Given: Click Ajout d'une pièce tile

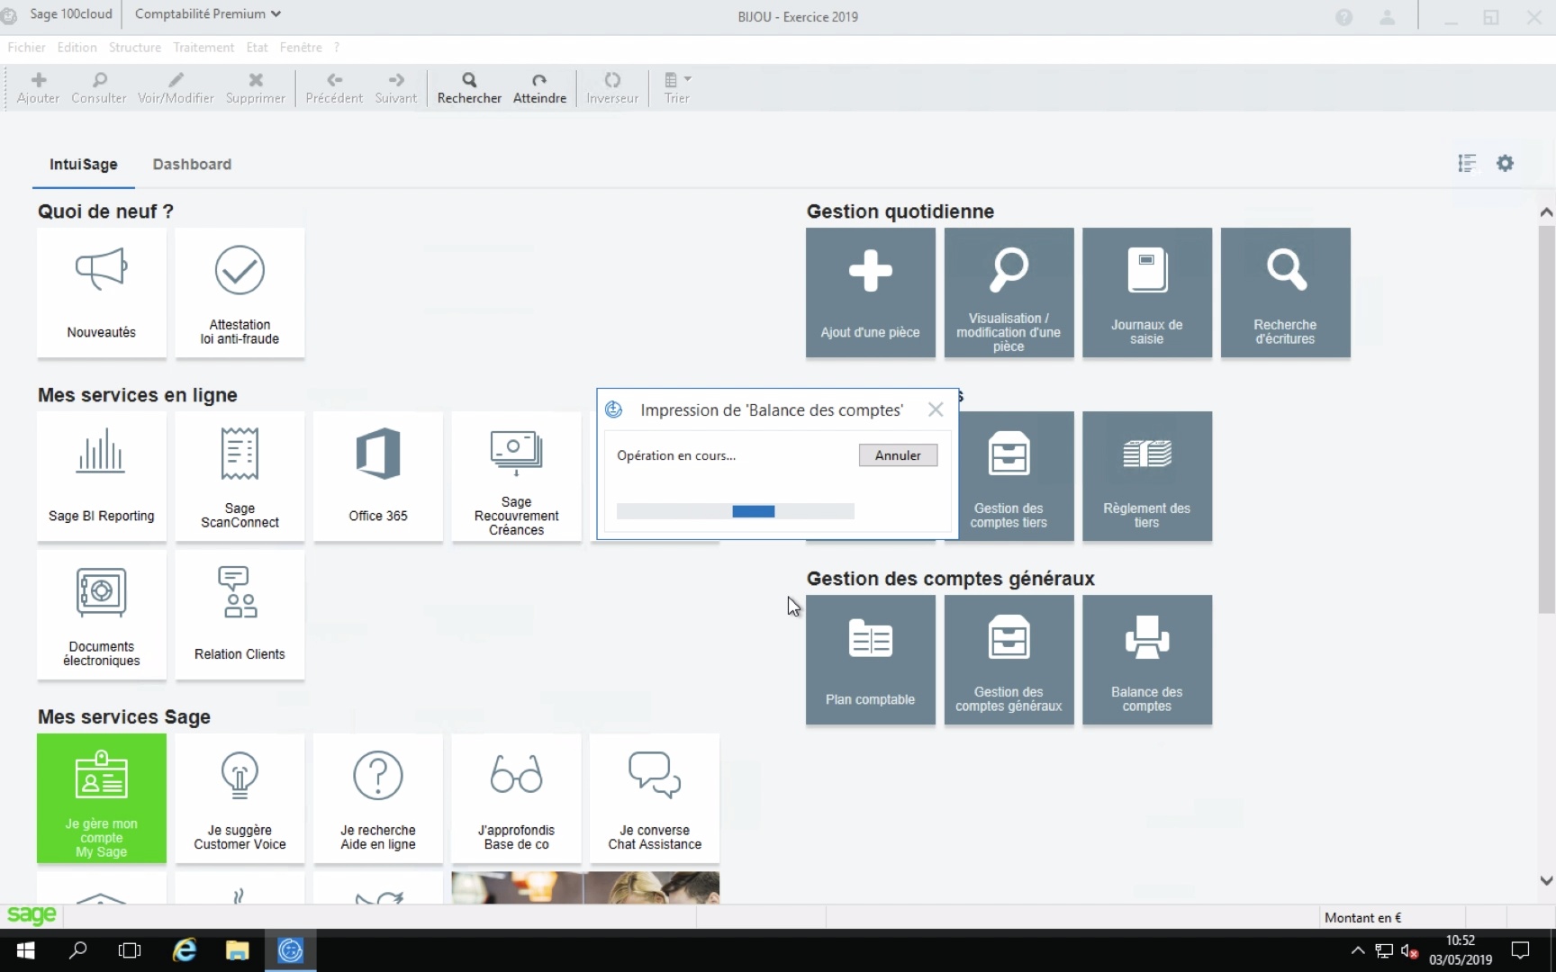Looking at the screenshot, I should click(871, 292).
